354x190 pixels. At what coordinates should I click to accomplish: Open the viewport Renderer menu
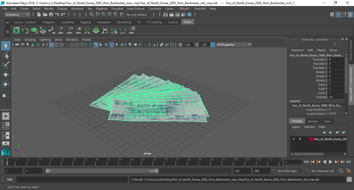(x=72, y=40)
